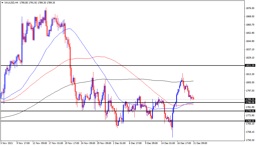This screenshot has width=256, height=146.
Task: Click the 1805.50 price scale value
Action: point(250,82)
